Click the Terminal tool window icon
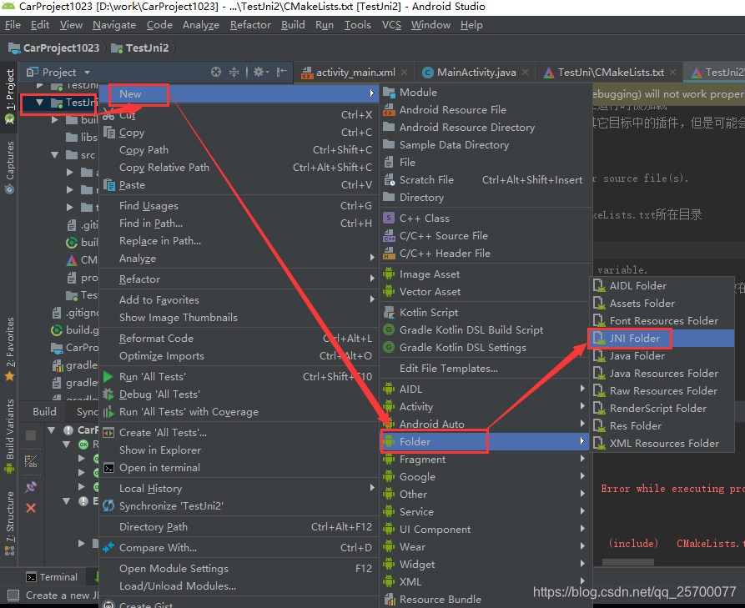This screenshot has height=608, width=745. click(32, 577)
